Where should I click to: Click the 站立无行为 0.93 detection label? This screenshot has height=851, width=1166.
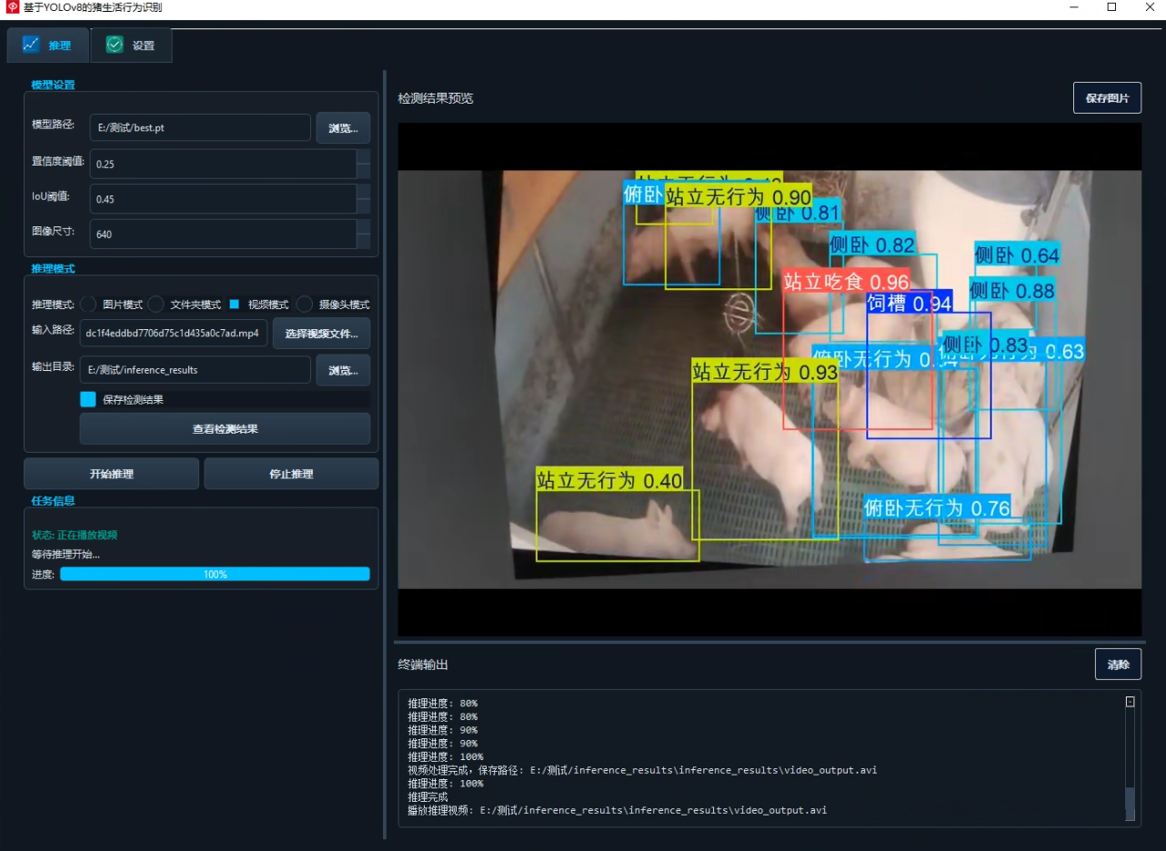pyautogui.click(x=765, y=371)
